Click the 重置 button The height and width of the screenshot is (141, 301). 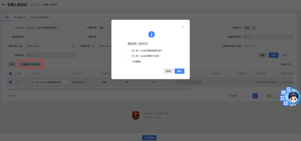pyautogui.click(x=262, y=55)
